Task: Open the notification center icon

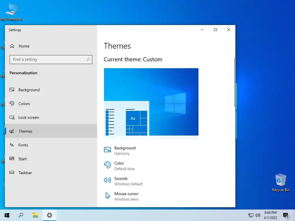Action: 286,216
